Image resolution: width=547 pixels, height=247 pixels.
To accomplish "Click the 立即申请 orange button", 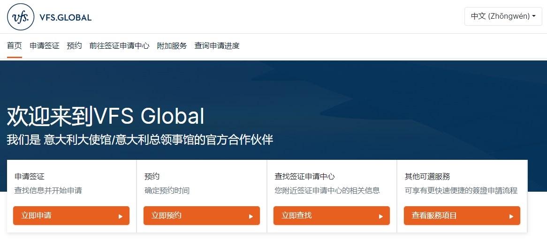I will click(x=71, y=216).
